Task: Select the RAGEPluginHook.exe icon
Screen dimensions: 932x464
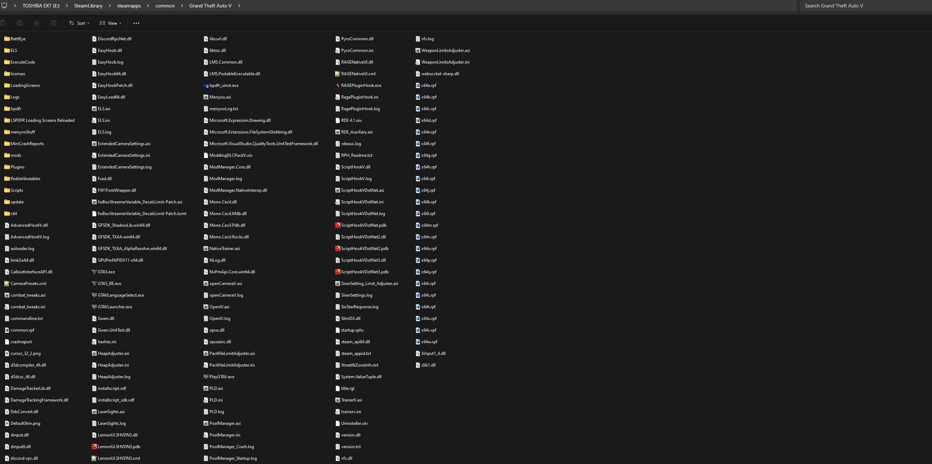Action: point(337,85)
